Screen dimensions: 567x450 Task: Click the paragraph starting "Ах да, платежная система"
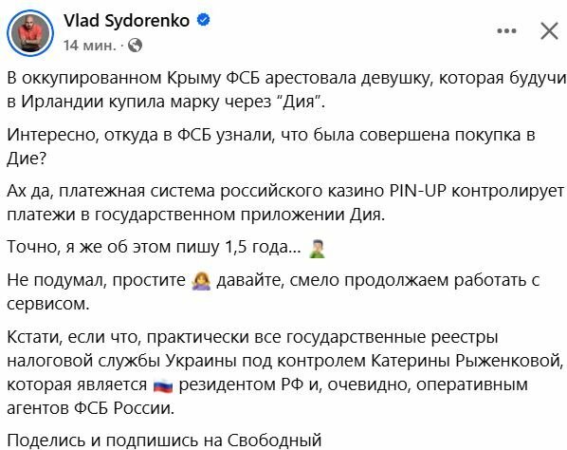pos(285,203)
